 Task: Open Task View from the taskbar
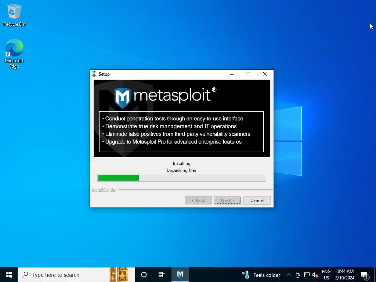point(162,275)
